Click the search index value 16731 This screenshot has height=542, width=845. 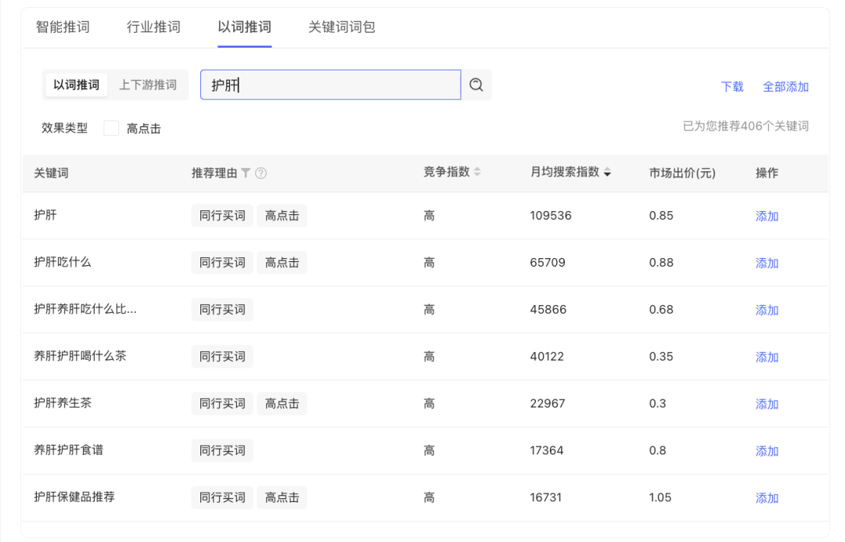tap(546, 497)
